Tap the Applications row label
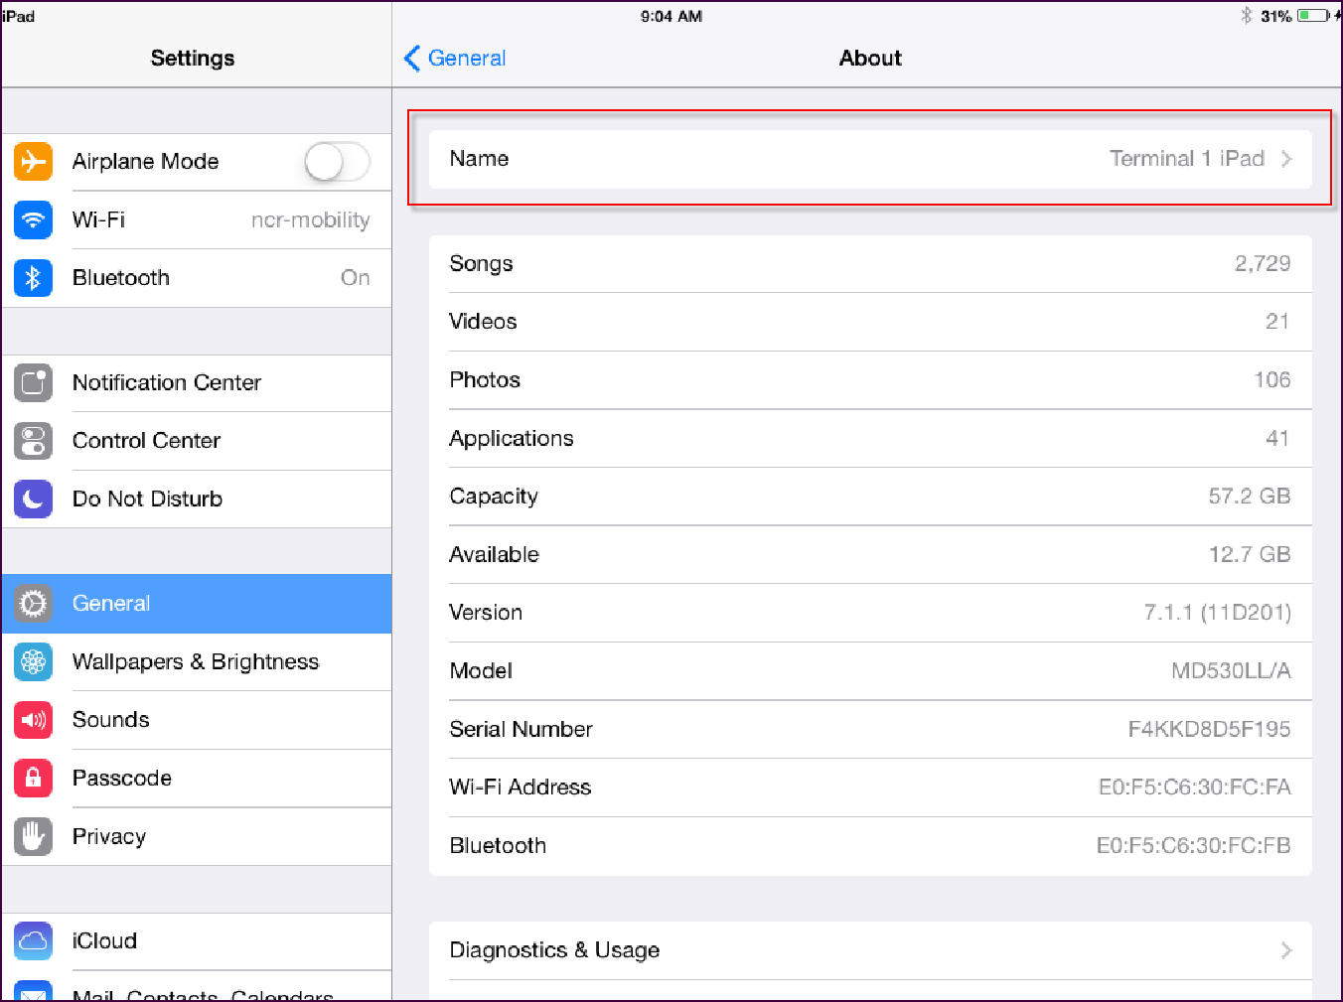 [x=512, y=439]
